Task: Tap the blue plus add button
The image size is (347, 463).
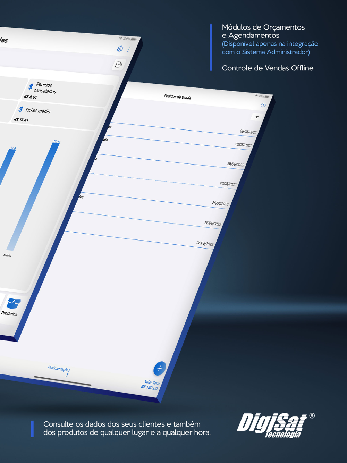Action: (x=159, y=368)
